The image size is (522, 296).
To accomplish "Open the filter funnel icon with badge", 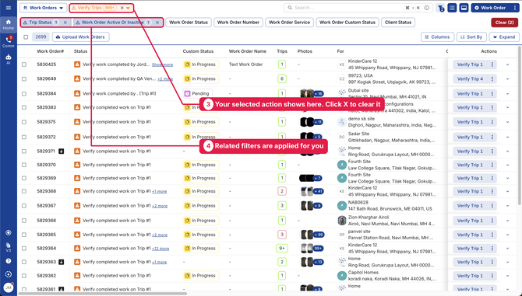I will pos(441,8).
